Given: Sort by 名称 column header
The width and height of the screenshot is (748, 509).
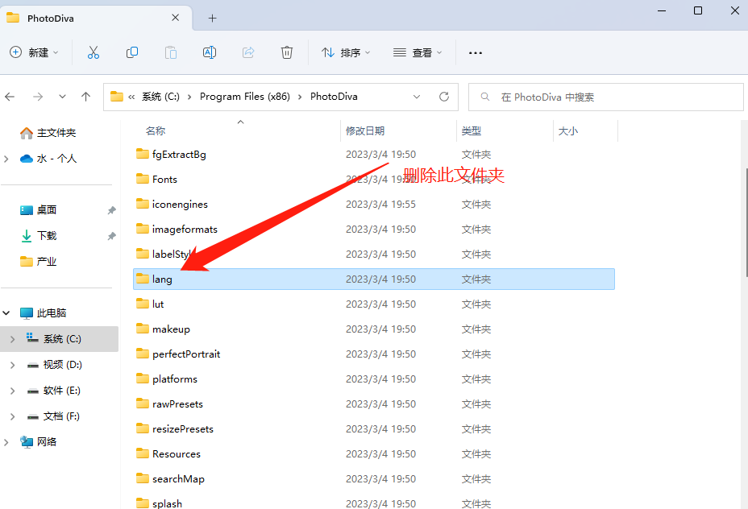Looking at the screenshot, I should tap(156, 131).
